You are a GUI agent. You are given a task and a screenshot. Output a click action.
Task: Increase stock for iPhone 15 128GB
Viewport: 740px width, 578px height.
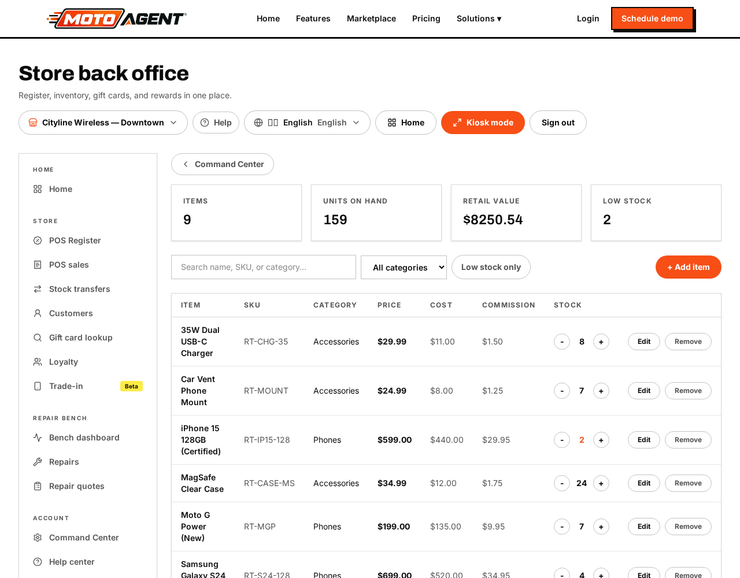point(601,440)
